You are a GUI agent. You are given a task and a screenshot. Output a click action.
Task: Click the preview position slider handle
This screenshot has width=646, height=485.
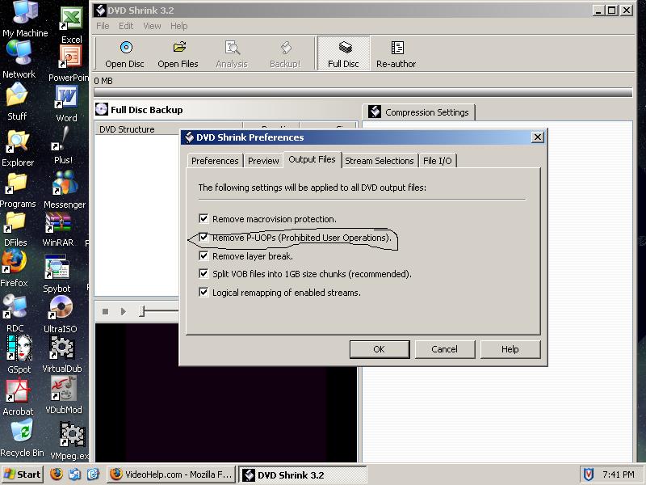[x=142, y=311]
